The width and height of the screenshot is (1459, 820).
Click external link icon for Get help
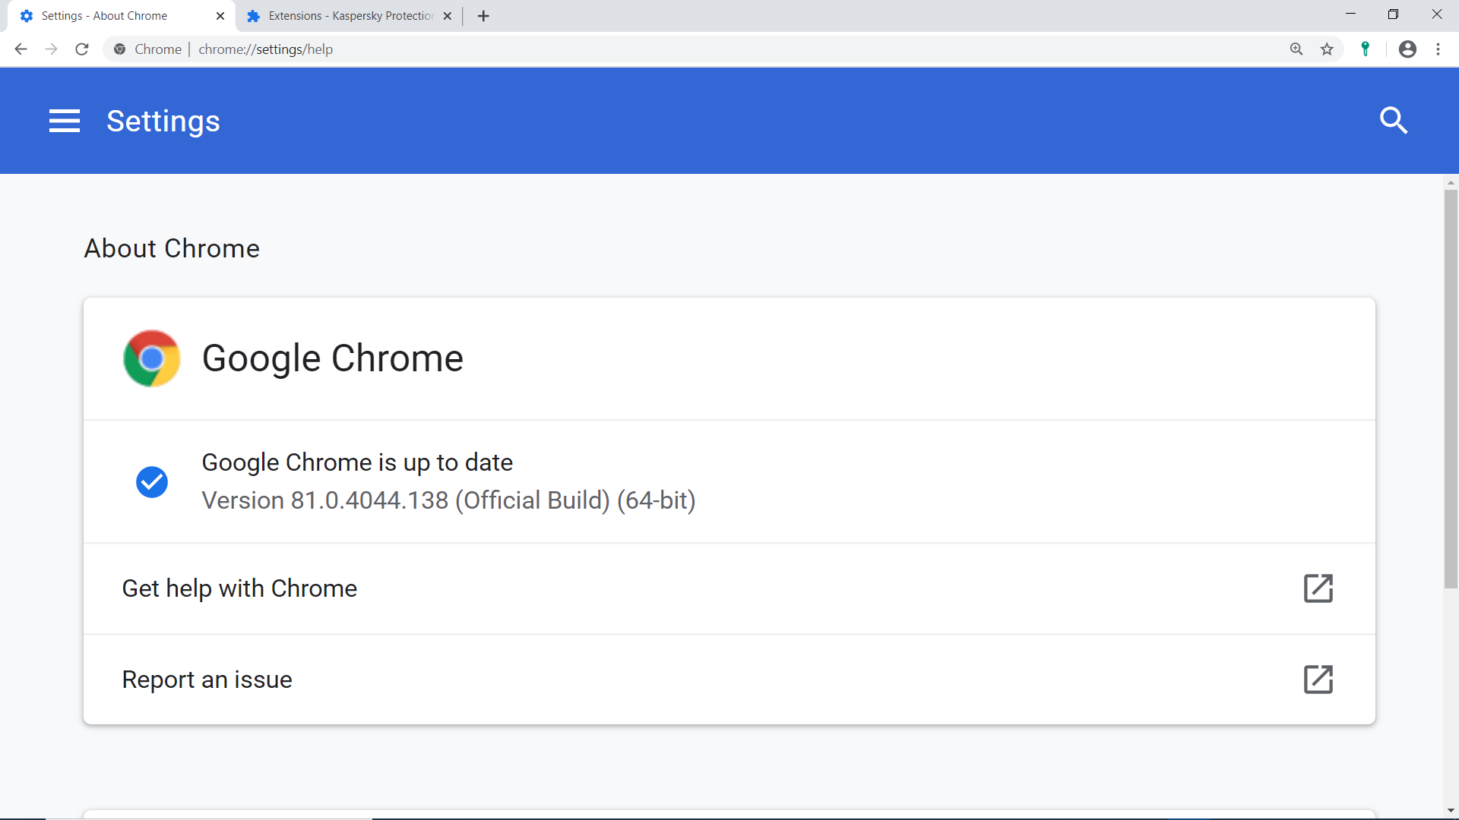(1318, 588)
